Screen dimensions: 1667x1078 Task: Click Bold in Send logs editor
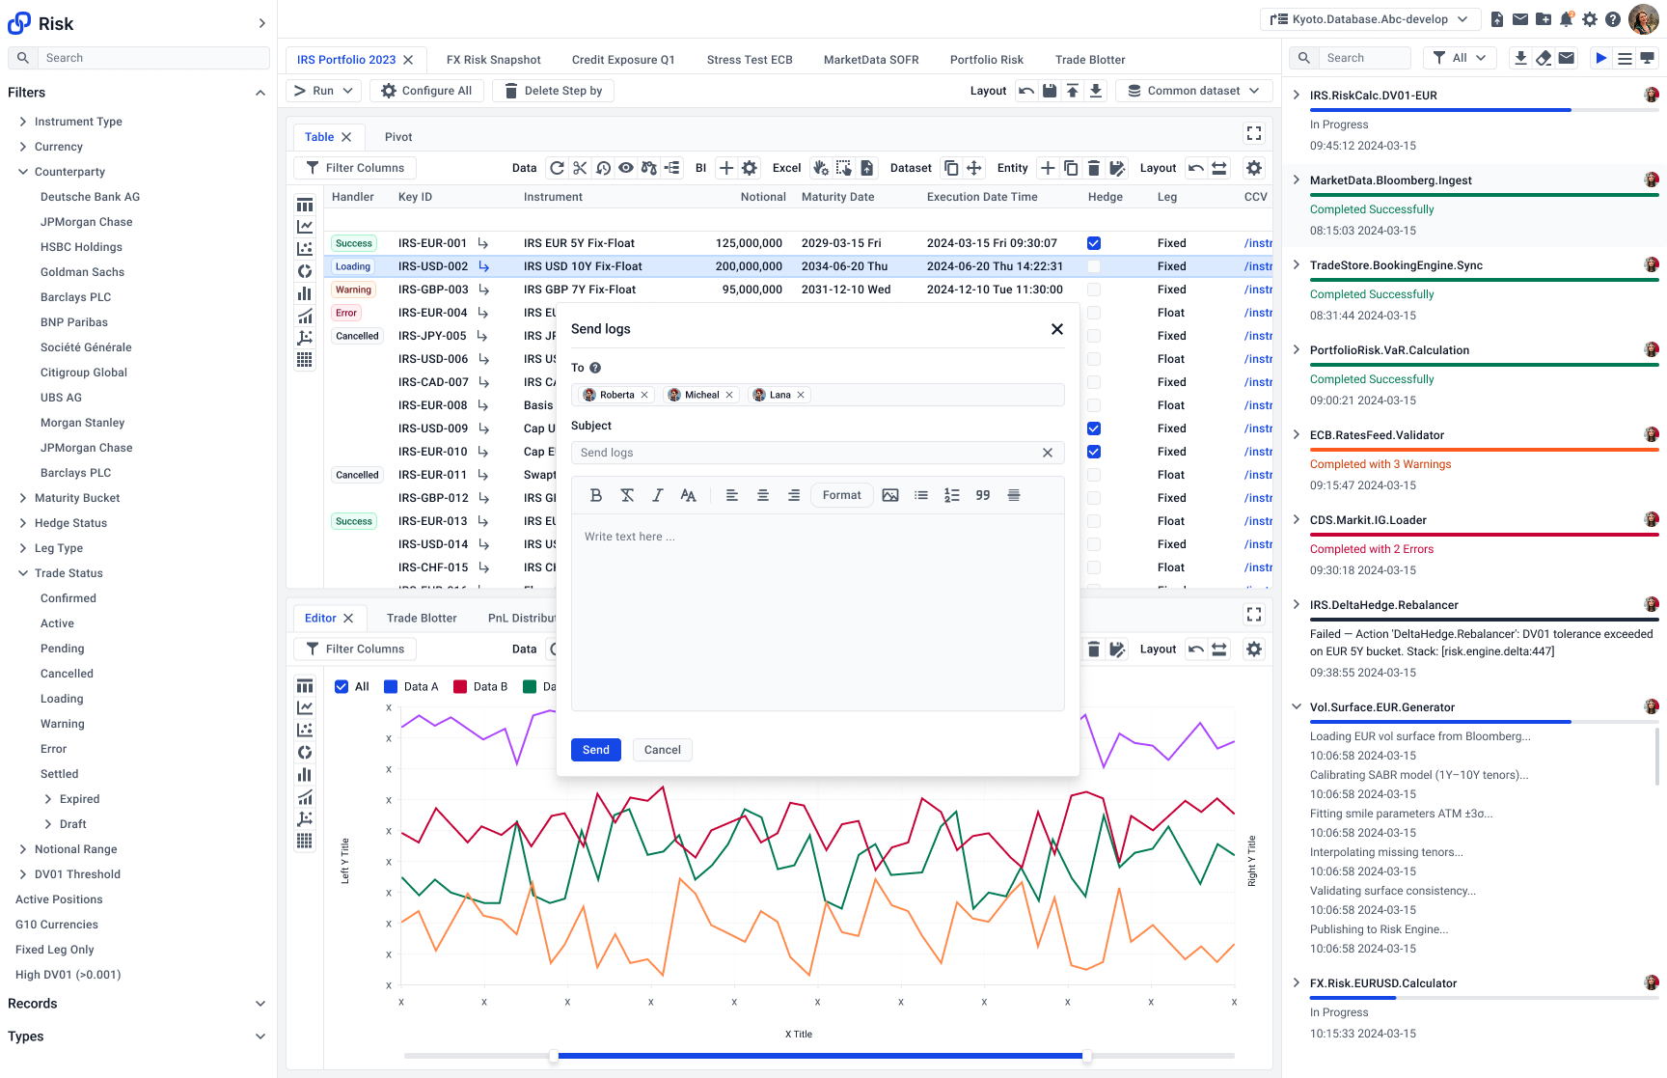(596, 495)
